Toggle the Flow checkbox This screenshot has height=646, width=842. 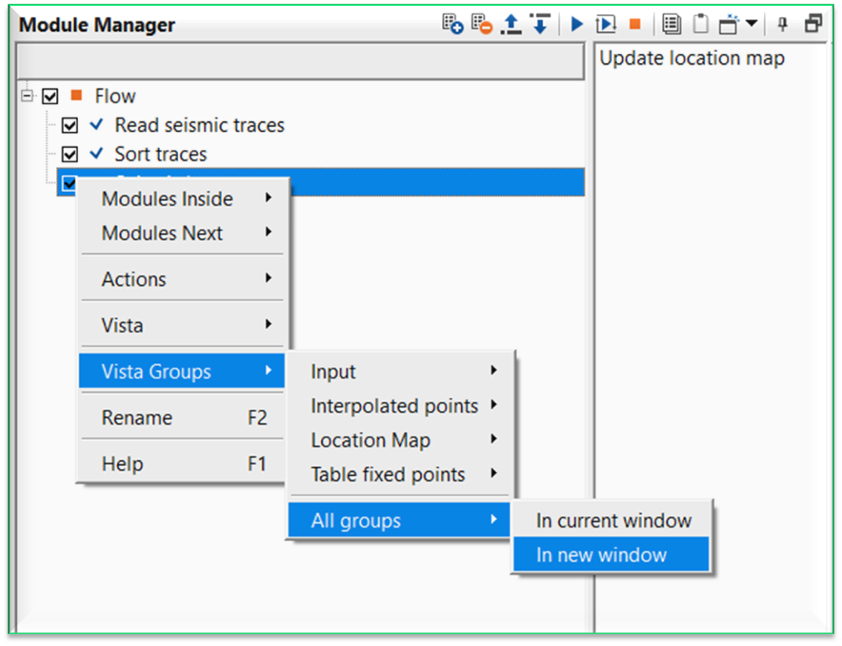tap(50, 97)
